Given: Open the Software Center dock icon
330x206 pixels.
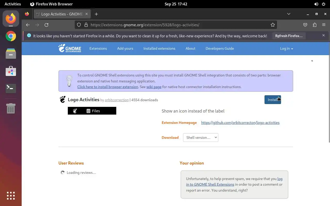Looking at the screenshot, I should [11, 71].
